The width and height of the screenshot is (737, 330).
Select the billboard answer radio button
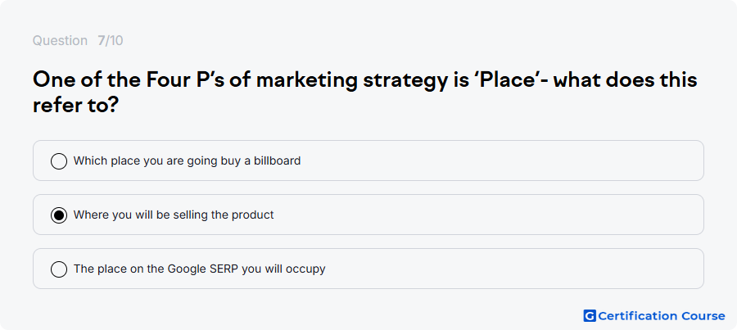pos(59,160)
